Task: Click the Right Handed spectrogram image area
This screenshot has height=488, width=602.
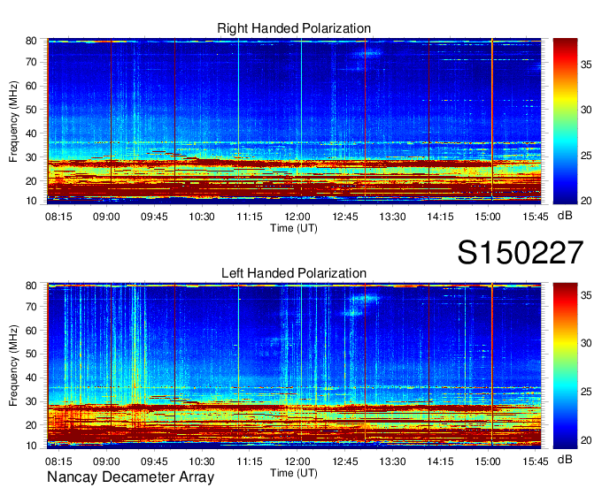Action: pyautogui.click(x=294, y=121)
